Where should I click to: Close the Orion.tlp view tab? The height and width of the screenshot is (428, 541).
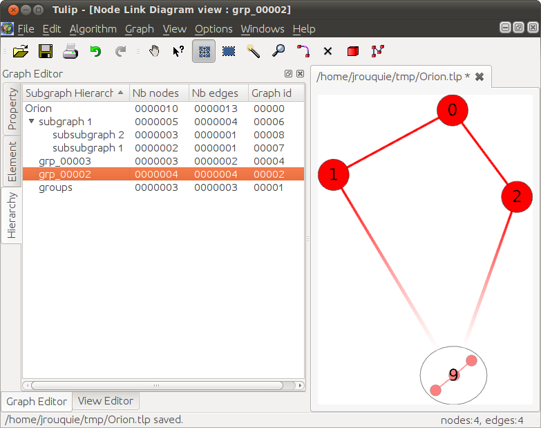(480, 77)
